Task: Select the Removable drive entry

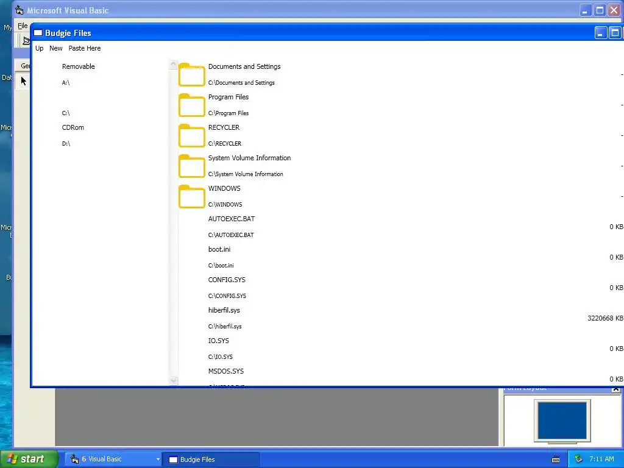Action: coord(79,66)
